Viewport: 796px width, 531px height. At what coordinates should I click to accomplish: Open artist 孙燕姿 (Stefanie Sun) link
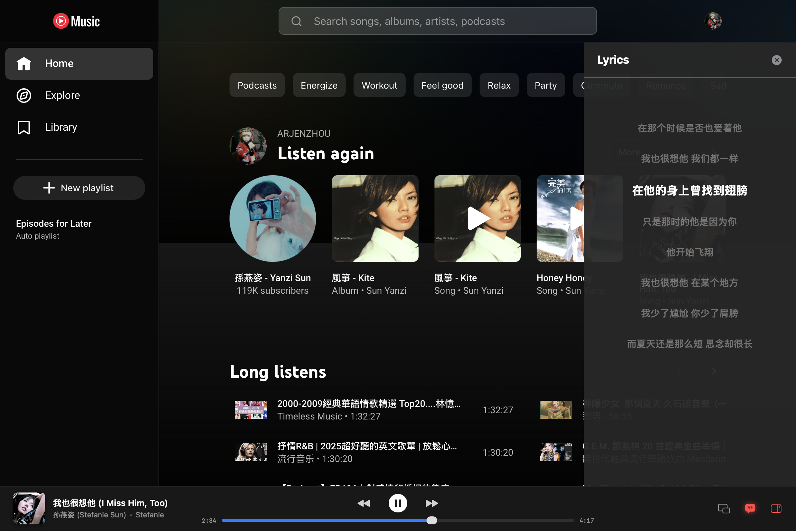(90, 515)
